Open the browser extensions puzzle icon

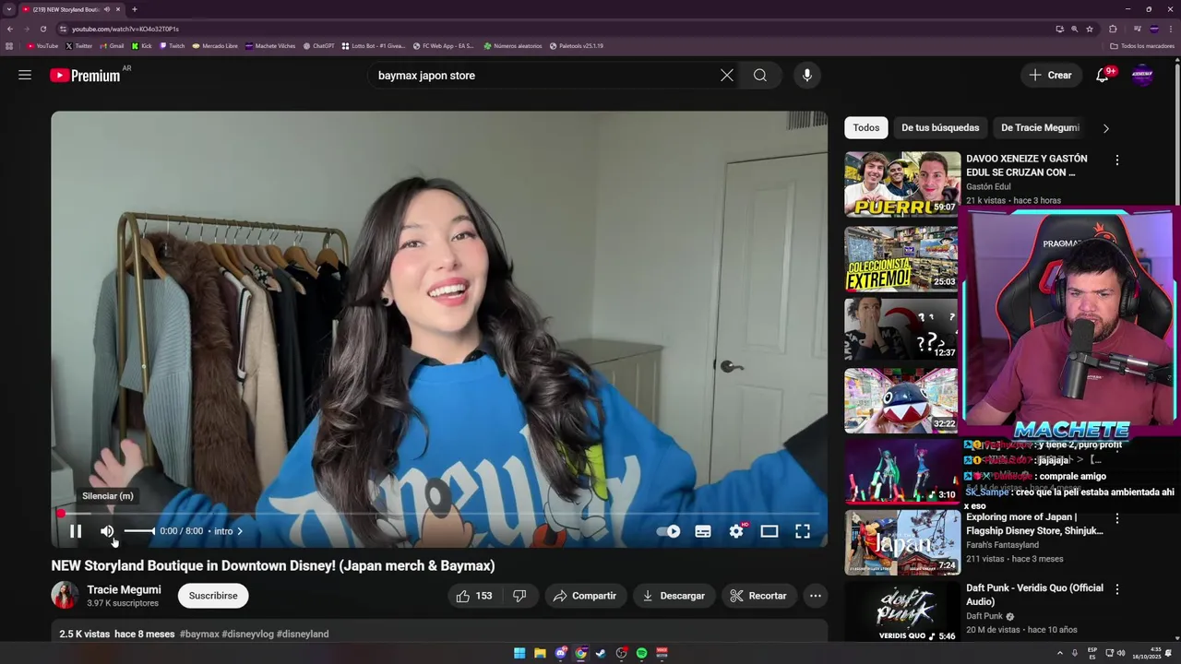[x=1113, y=29]
